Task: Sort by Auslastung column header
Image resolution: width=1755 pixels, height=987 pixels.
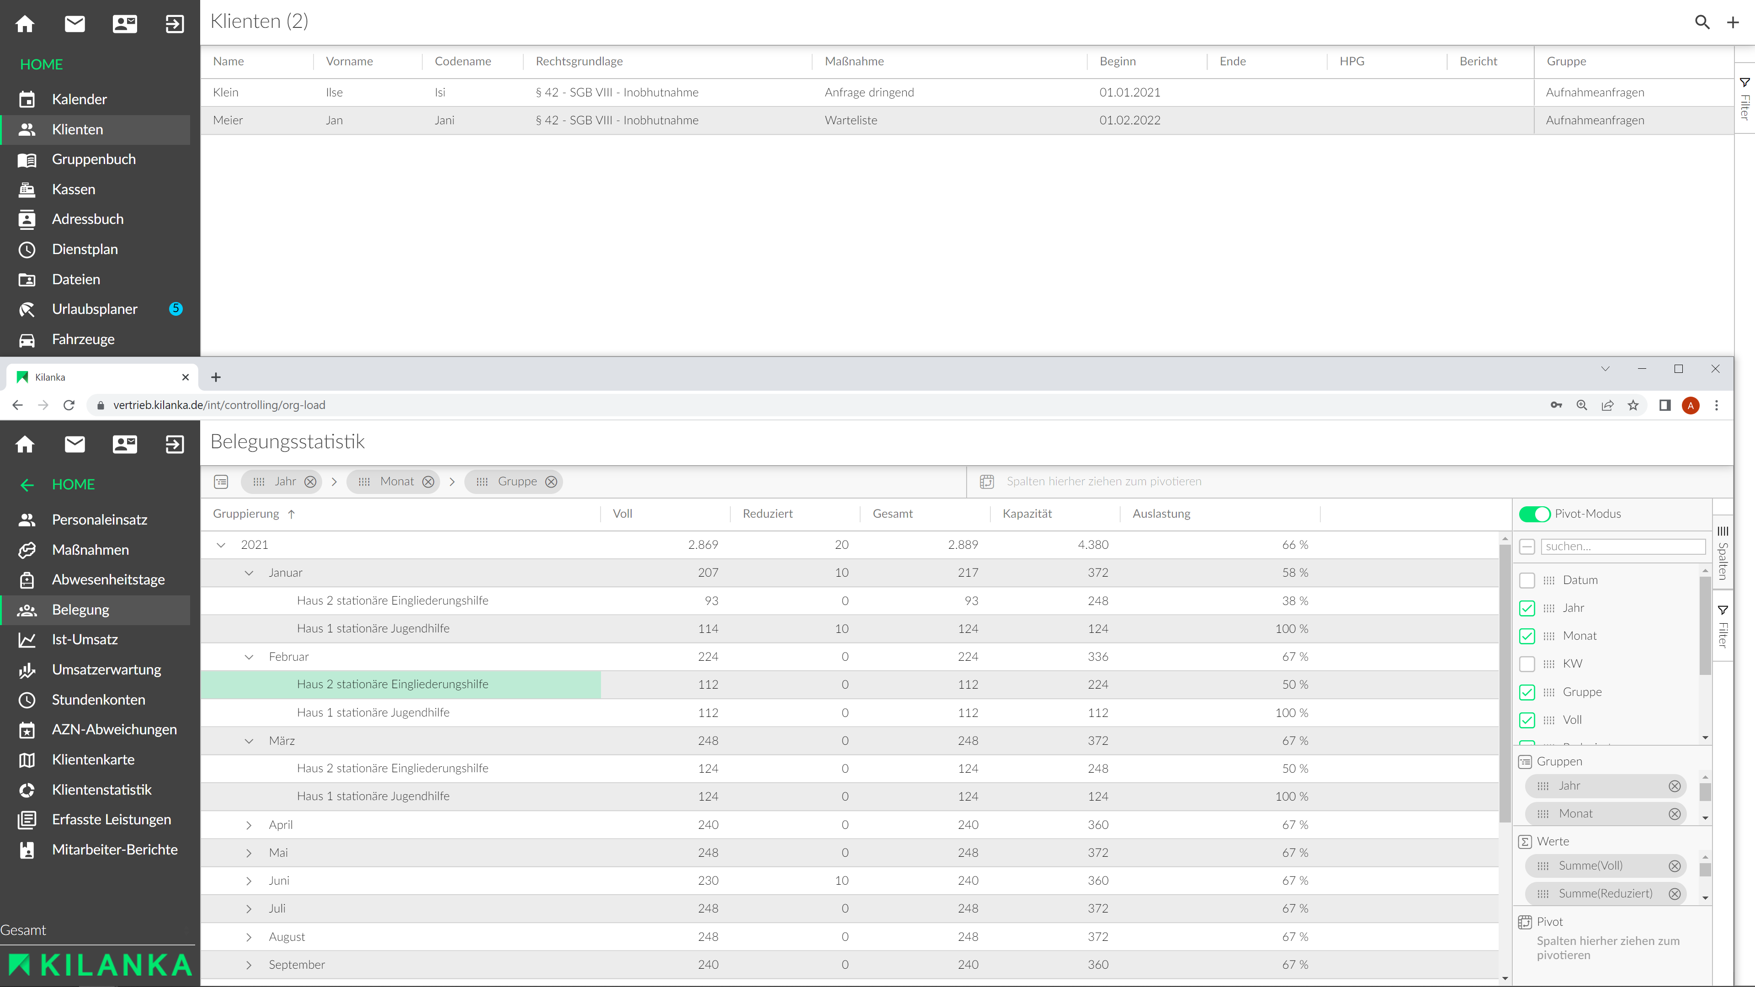Action: [x=1161, y=514]
